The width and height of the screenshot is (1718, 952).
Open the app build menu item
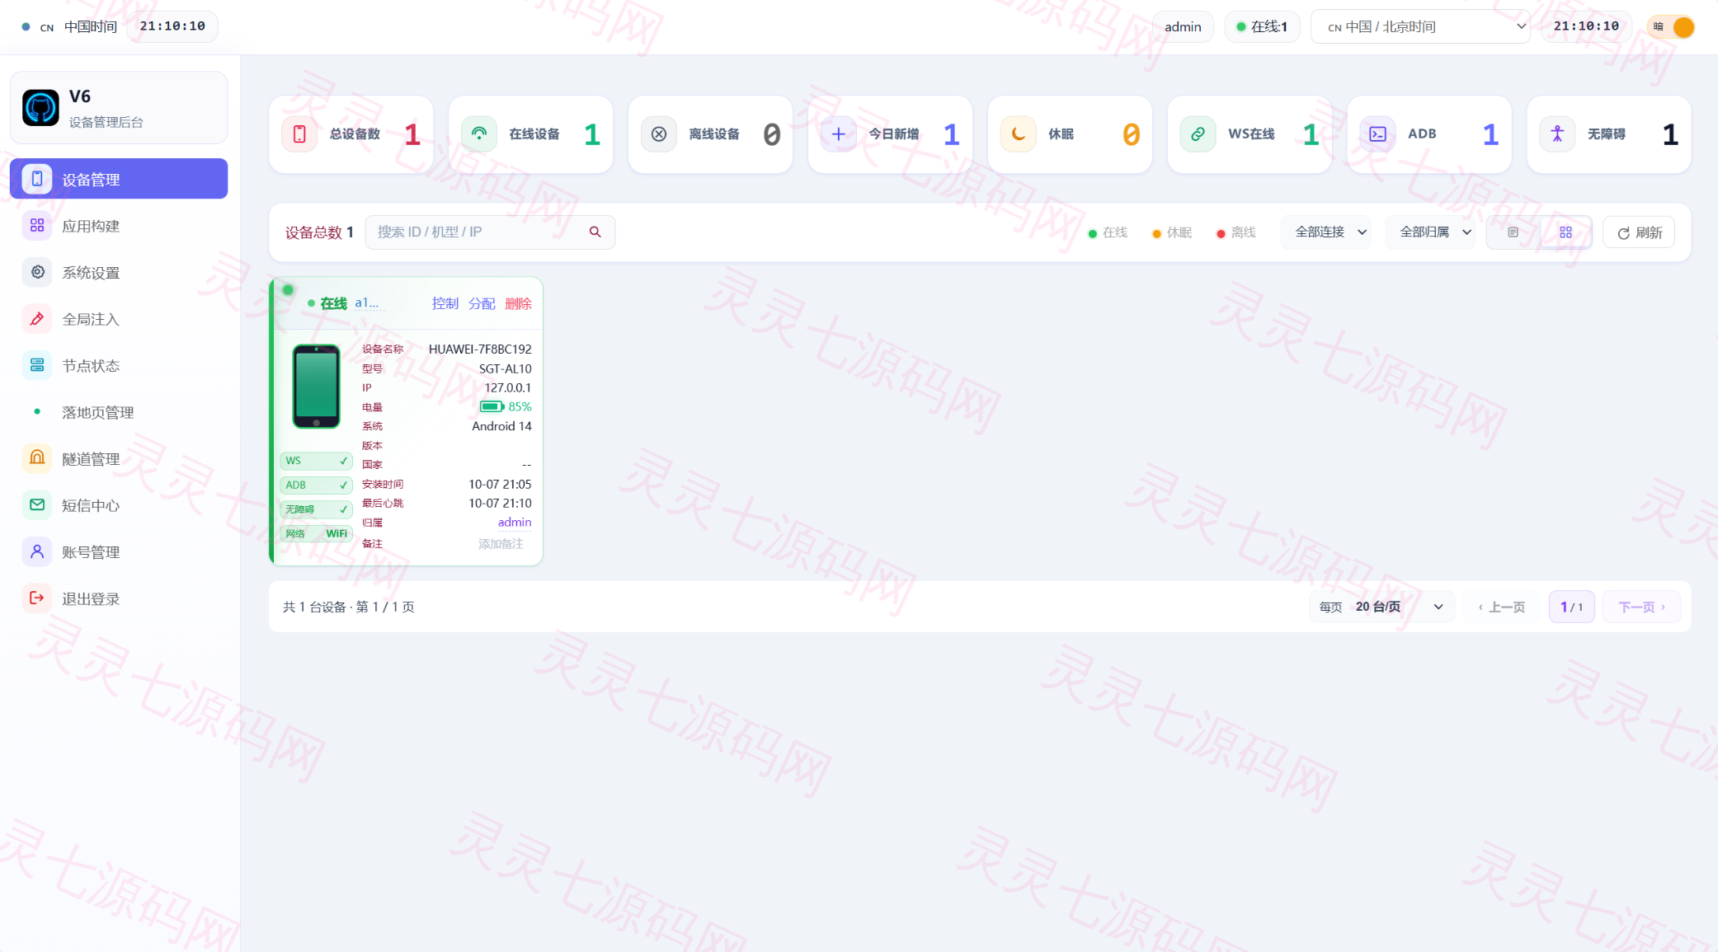point(119,226)
